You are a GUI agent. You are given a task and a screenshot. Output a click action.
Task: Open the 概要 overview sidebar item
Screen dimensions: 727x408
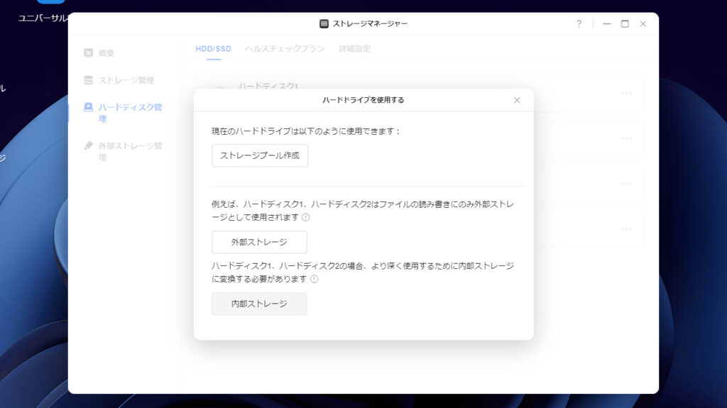(x=106, y=53)
